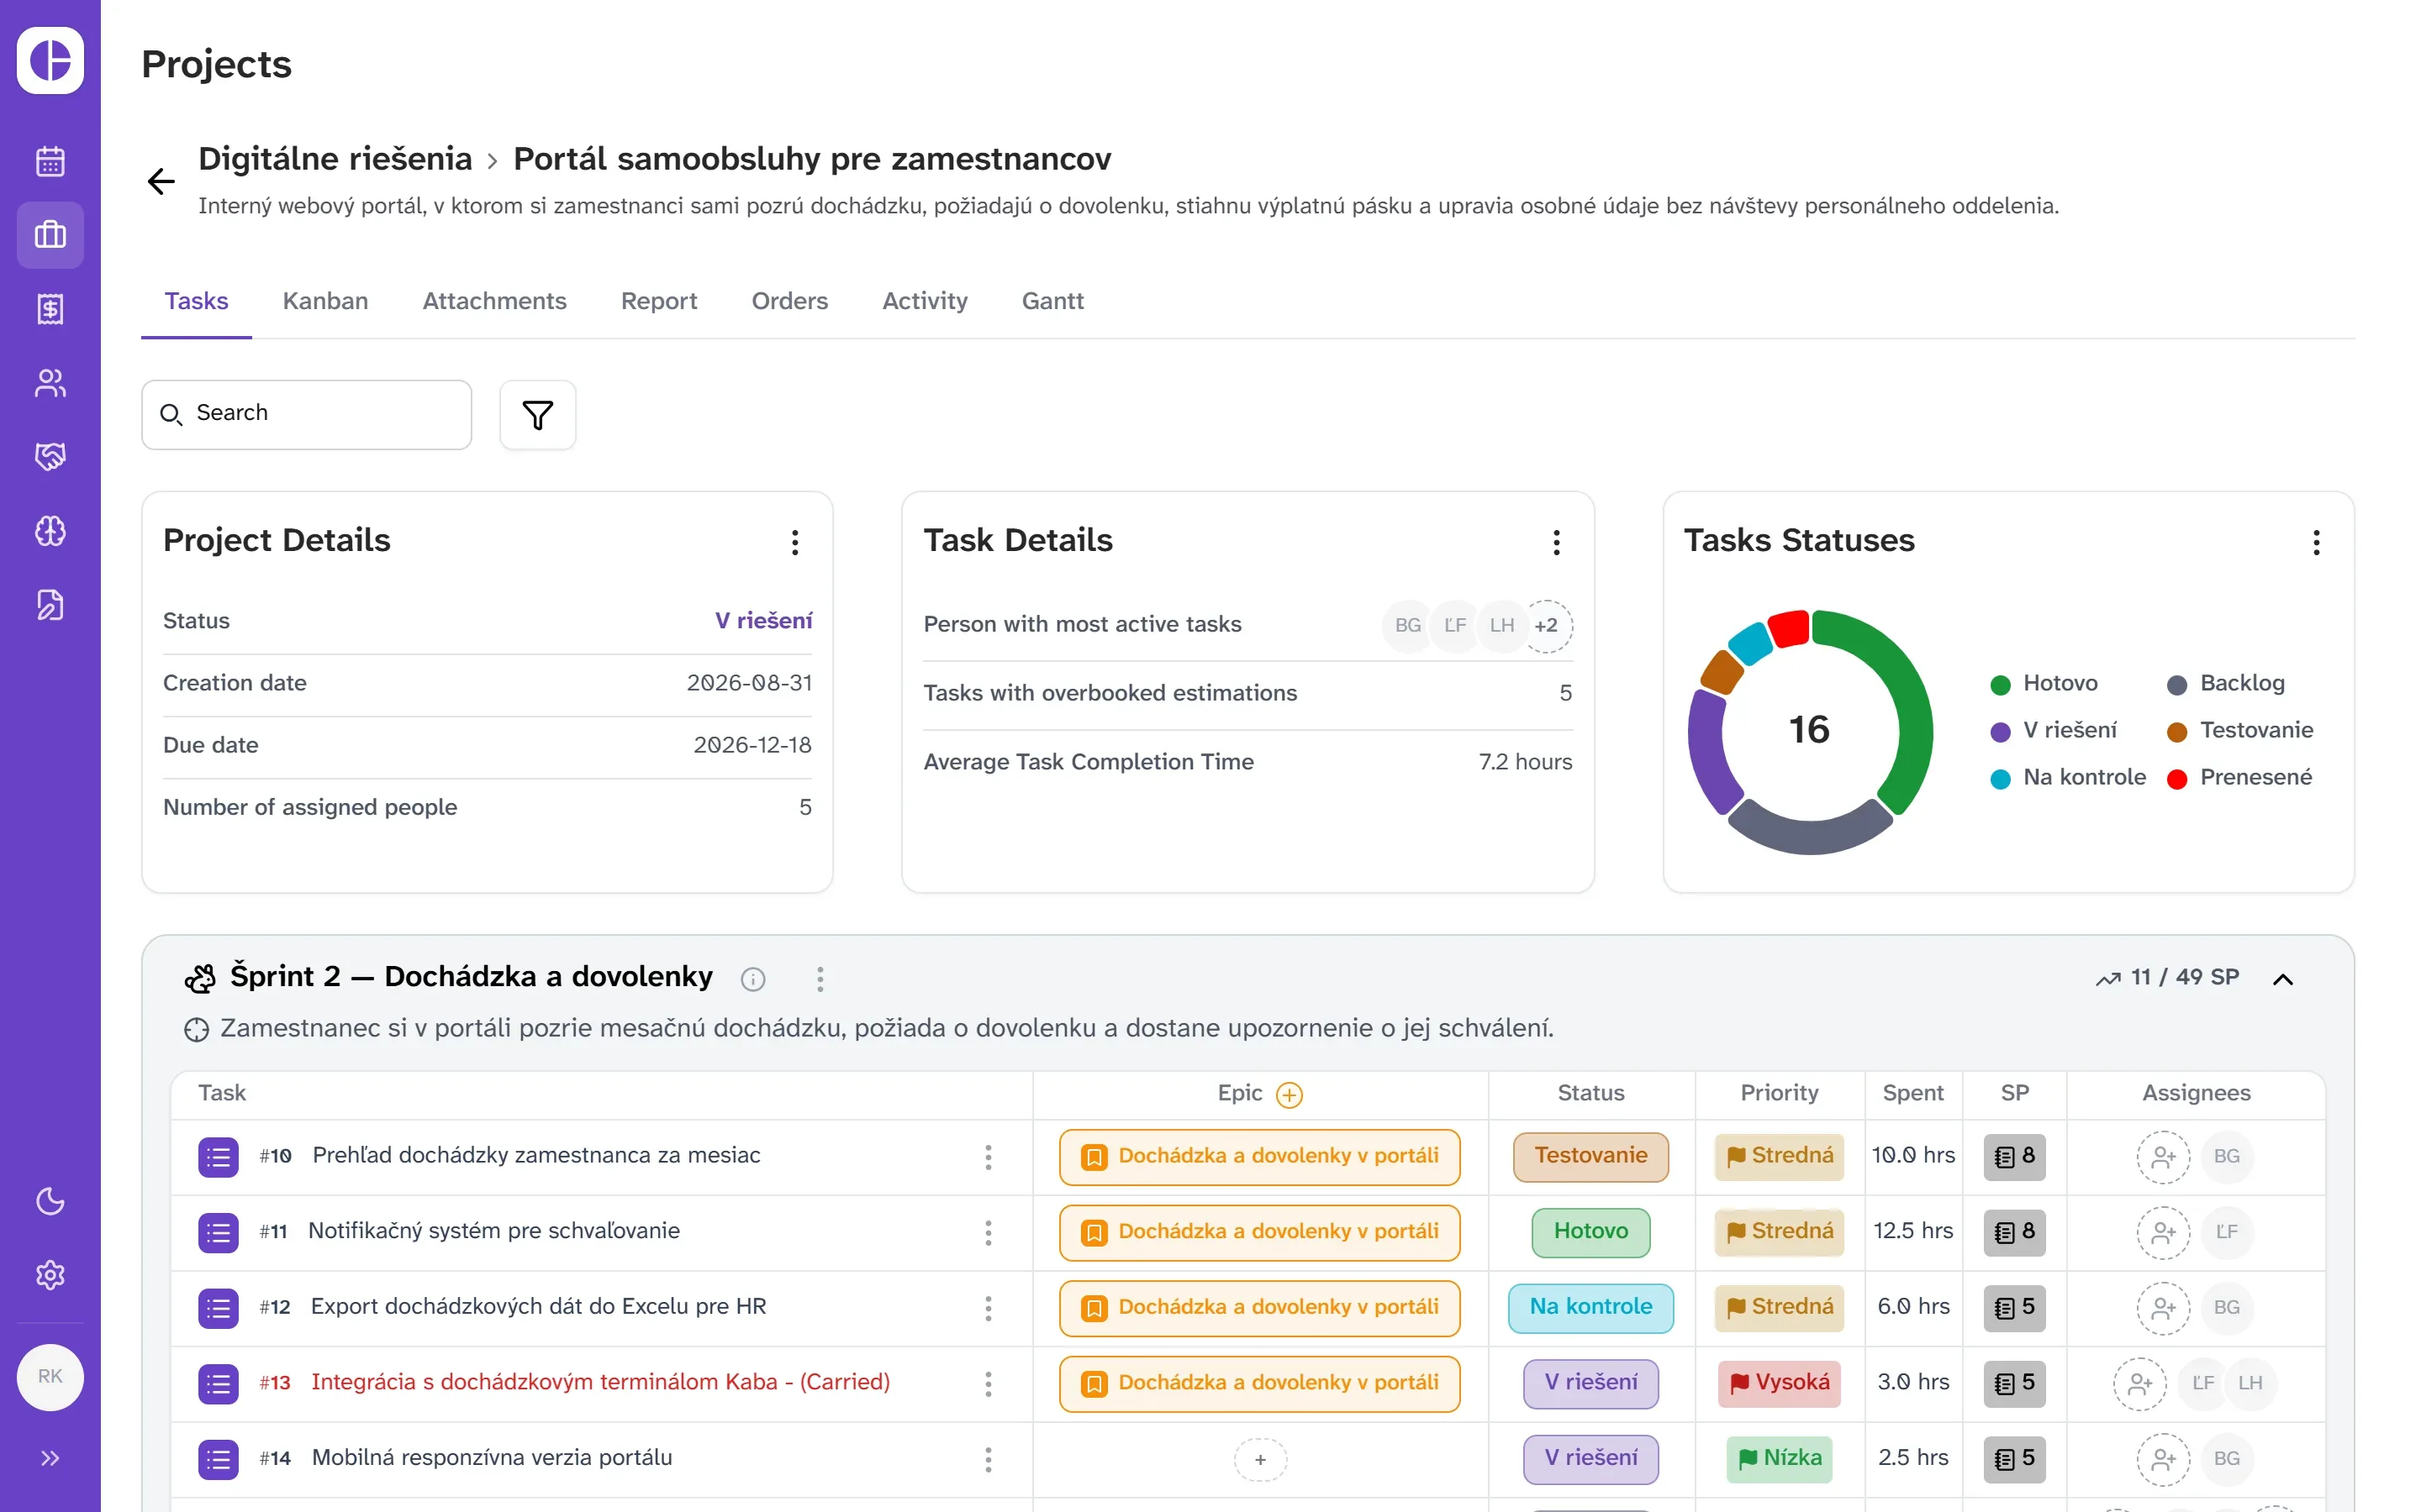Open the projects briefcase sidebar icon
Screen dimensions: 2421x1512
[50, 235]
